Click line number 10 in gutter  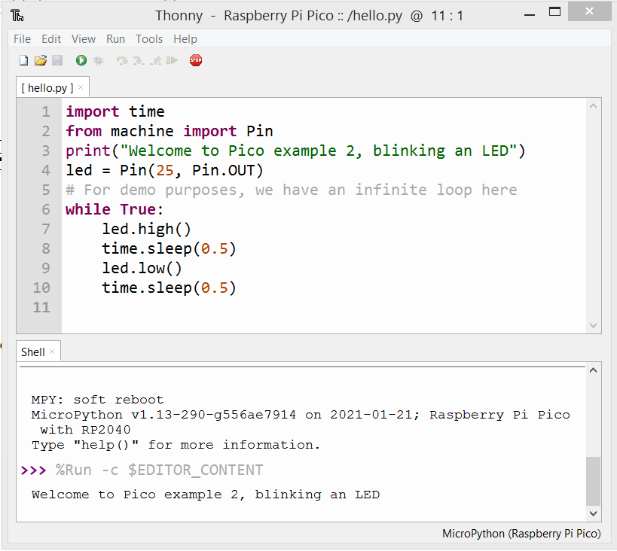pos(41,288)
